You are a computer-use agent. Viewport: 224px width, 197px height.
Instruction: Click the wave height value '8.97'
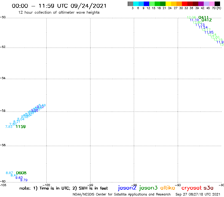9,173
